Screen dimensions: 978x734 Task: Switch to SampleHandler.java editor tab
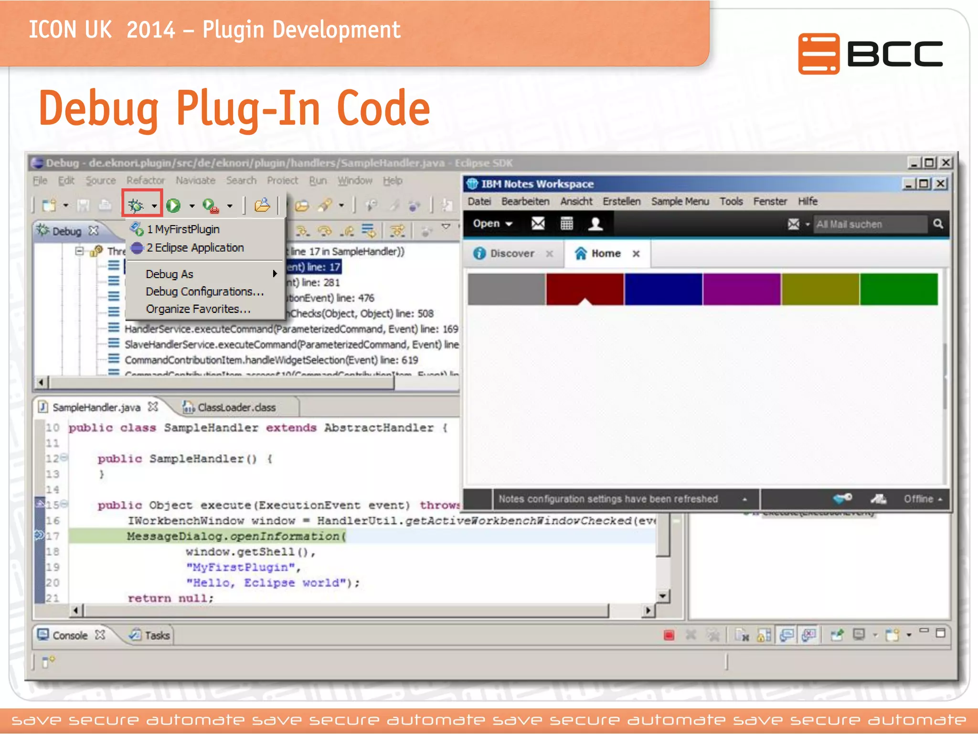pos(96,408)
